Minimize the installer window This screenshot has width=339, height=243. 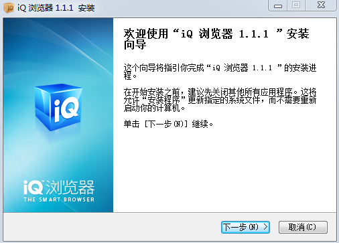(278, 5)
